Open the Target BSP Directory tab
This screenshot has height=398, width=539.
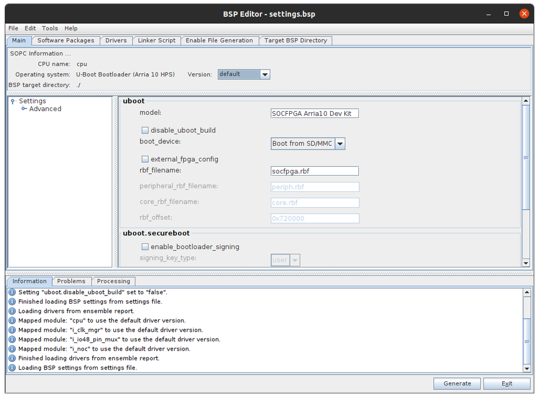click(296, 40)
